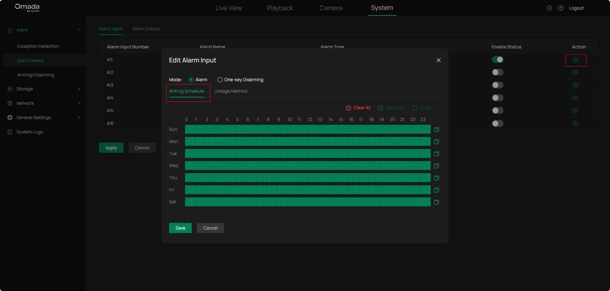
Task: Click Clear All schedule button
Action: [x=358, y=108]
